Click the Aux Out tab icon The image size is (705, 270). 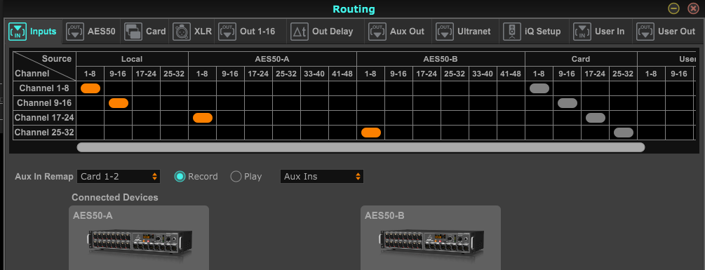[377, 32]
